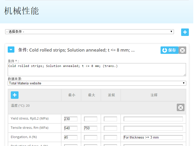The image size is (194, 146).
Task: Click Tensile stress note field
Action: tap(153, 128)
